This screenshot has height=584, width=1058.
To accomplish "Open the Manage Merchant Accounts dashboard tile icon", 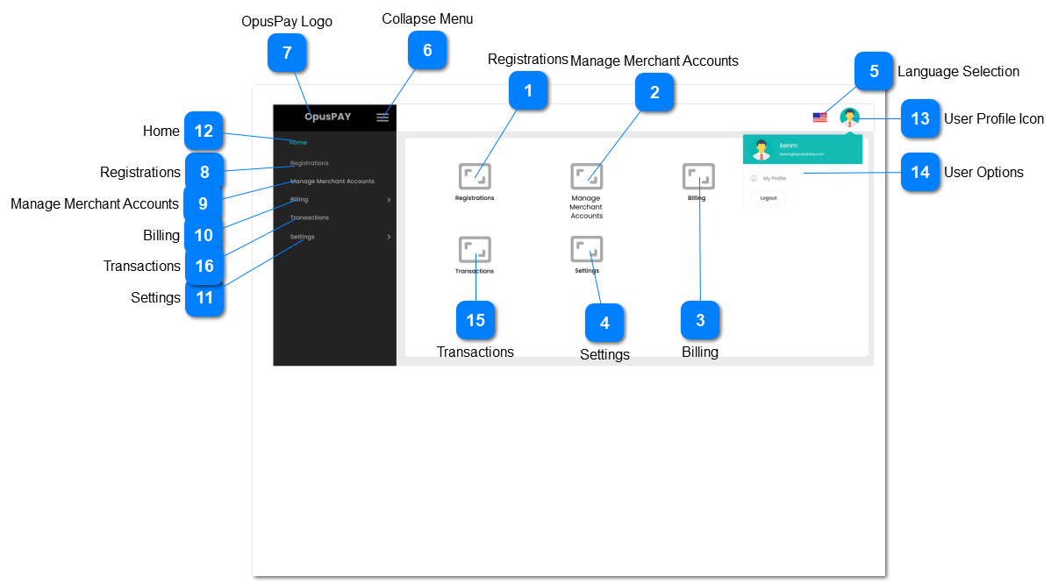I will click(x=586, y=176).
